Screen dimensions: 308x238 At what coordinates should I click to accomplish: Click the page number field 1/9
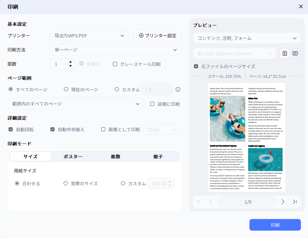pyautogui.click(x=247, y=202)
